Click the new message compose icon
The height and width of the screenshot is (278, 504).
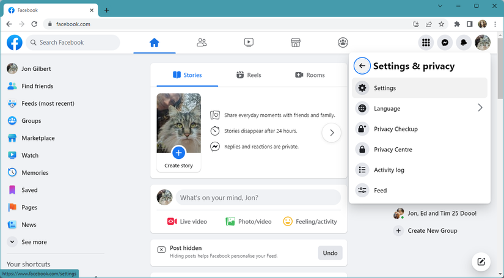481,262
